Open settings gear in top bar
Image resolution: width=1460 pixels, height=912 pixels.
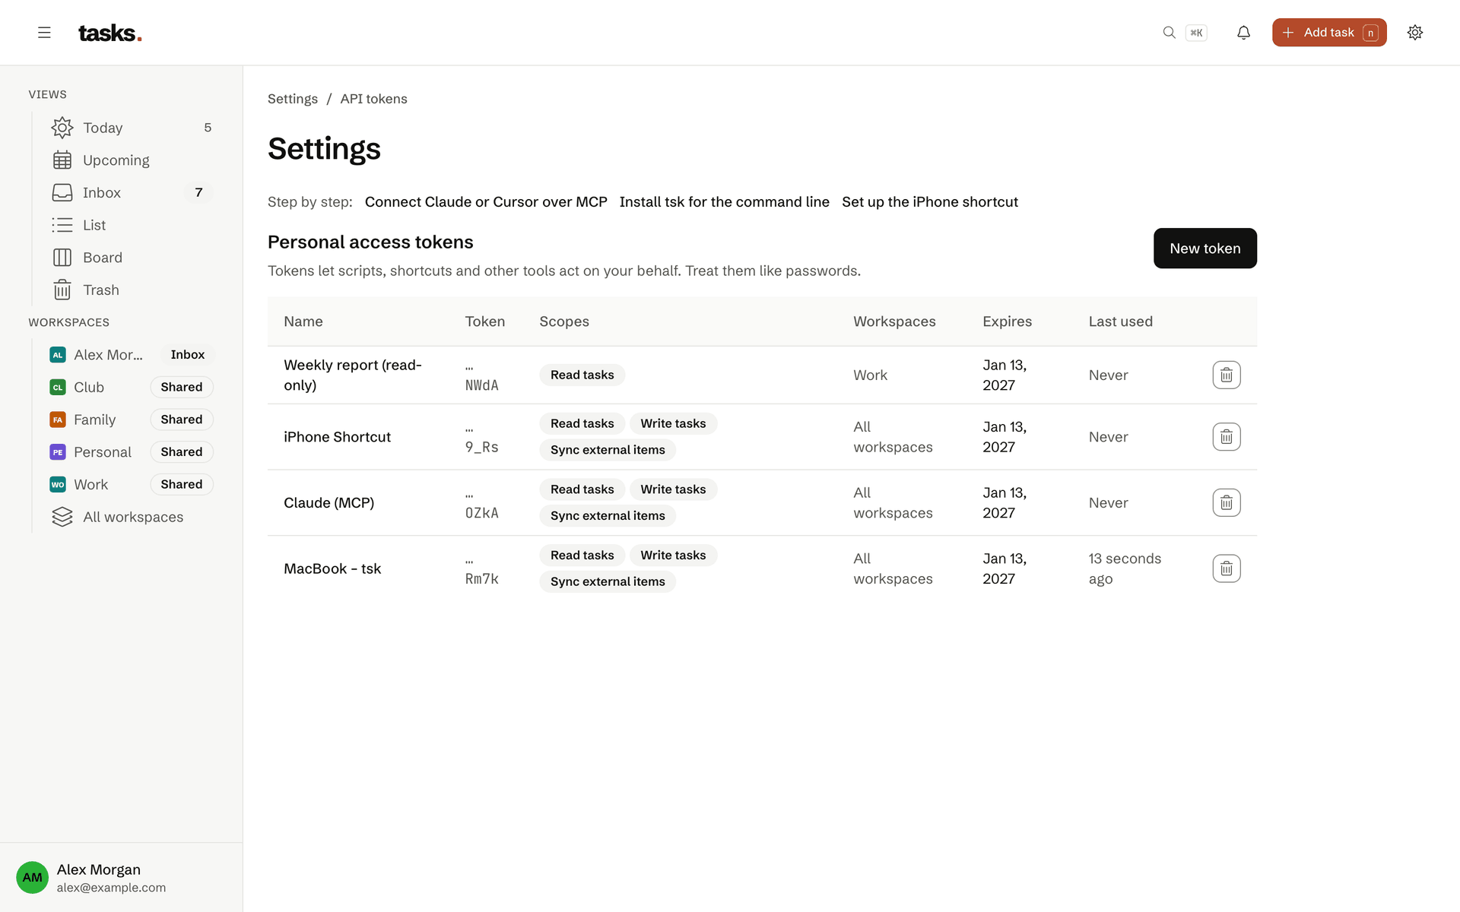pos(1414,33)
